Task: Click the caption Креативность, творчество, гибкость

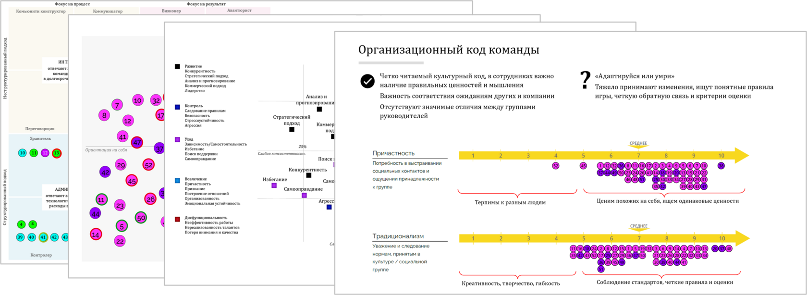Action: coord(511,283)
